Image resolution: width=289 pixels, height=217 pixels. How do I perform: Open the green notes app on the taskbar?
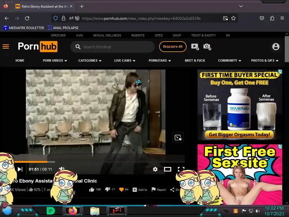click(51, 211)
